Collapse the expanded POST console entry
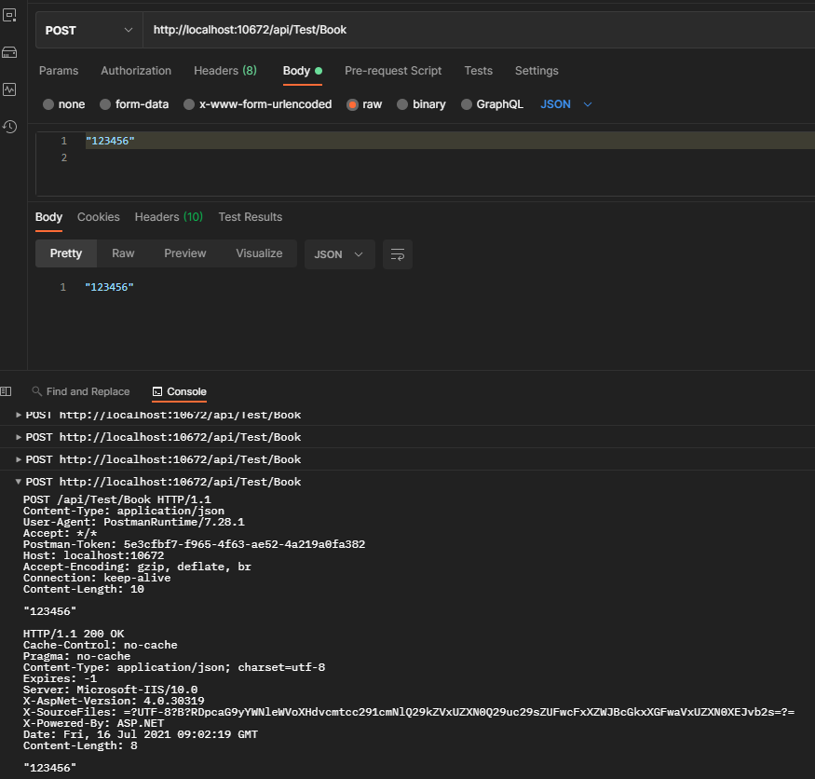Screen dimensions: 815x779 coord(19,482)
